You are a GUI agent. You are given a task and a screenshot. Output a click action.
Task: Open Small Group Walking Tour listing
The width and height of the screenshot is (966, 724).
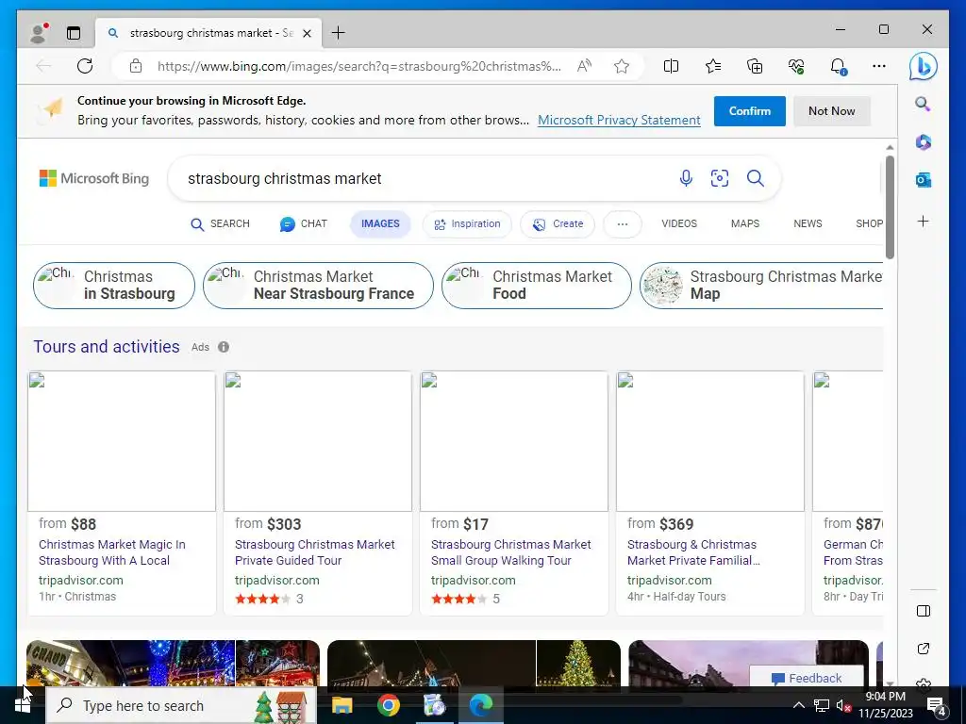coord(510,552)
